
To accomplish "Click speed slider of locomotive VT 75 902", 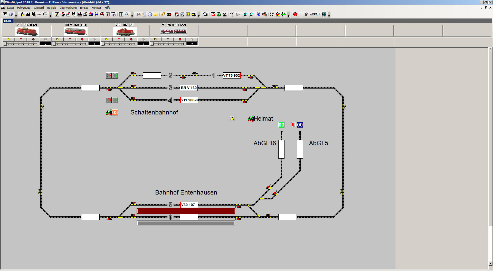I will click(167, 44).
